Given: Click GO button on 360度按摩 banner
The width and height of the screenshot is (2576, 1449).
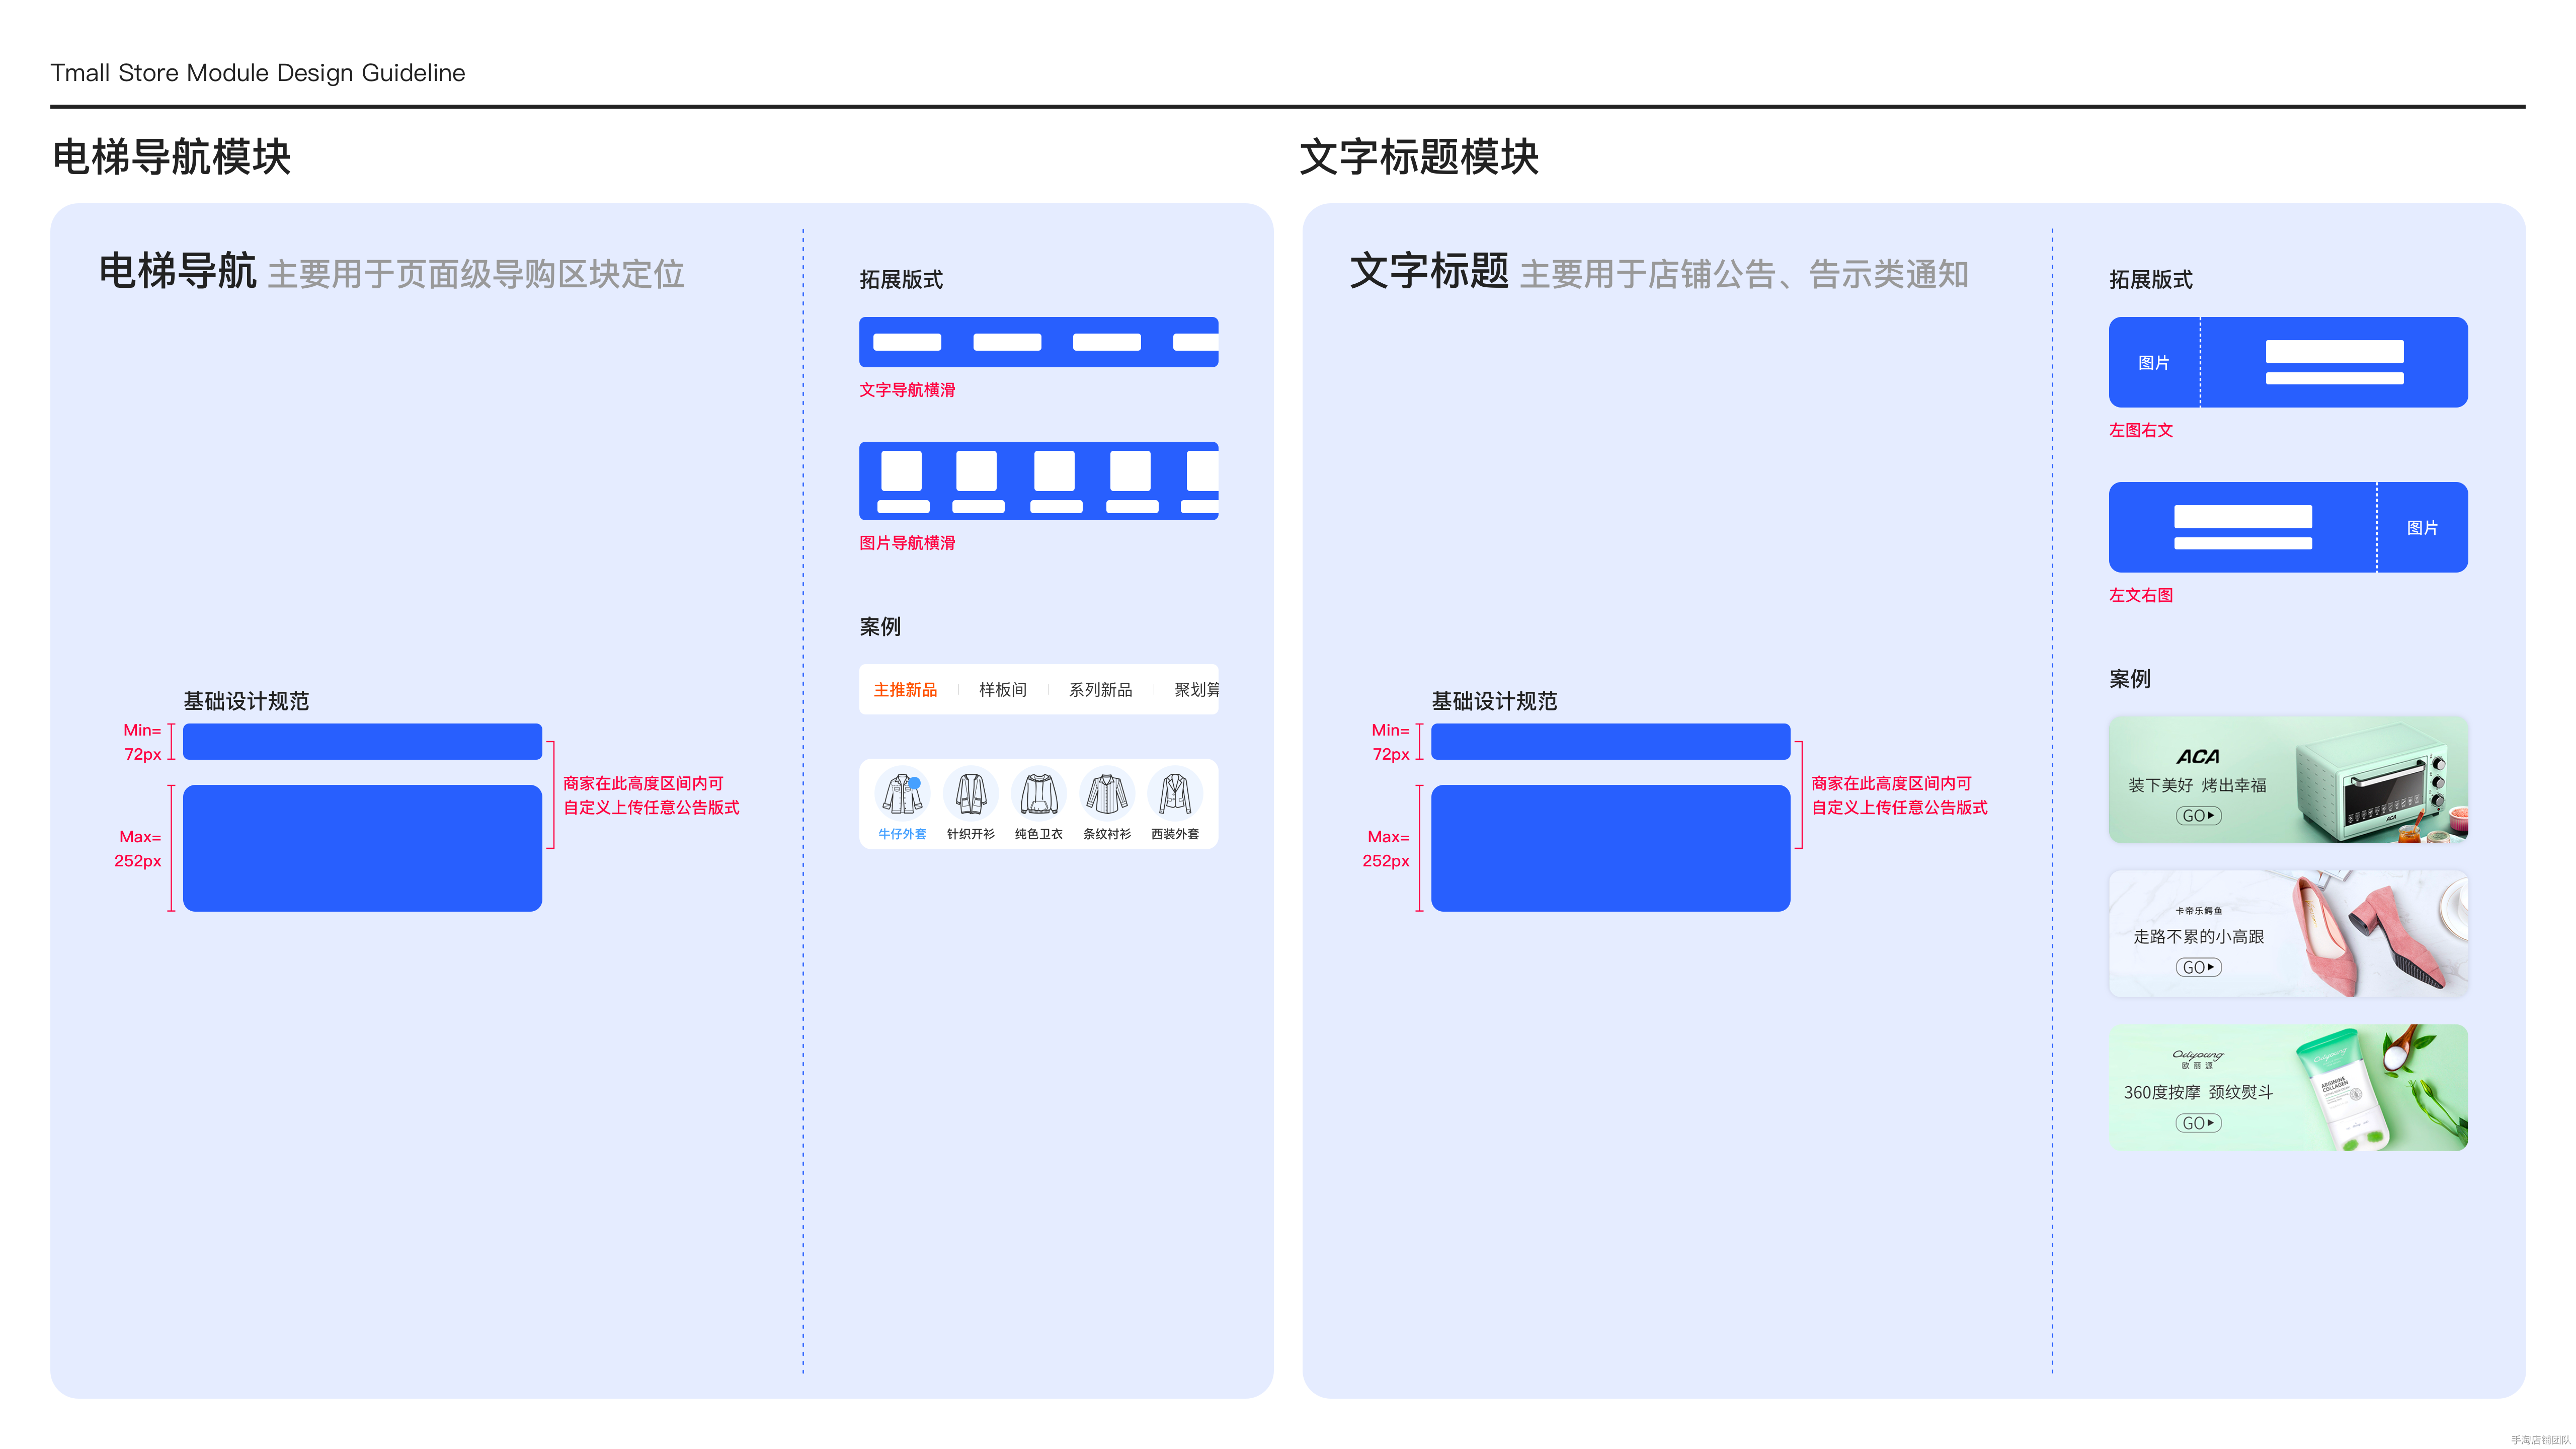Looking at the screenshot, I should pyautogui.click(x=2198, y=1123).
